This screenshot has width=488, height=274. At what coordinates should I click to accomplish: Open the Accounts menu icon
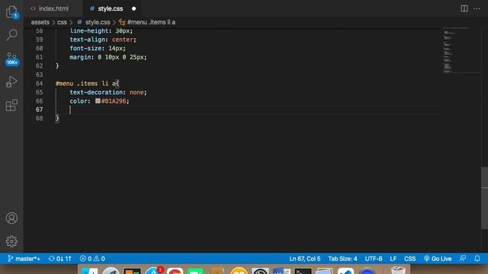pos(12,218)
